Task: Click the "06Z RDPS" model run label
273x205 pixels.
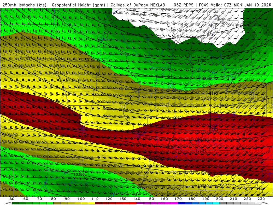Action: [184, 5]
